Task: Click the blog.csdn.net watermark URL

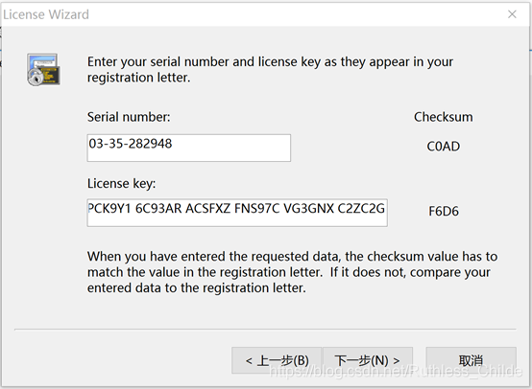Action: tap(396, 371)
